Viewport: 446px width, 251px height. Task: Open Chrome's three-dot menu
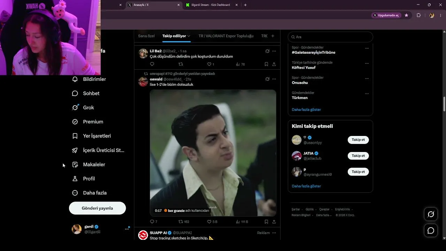(441, 15)
